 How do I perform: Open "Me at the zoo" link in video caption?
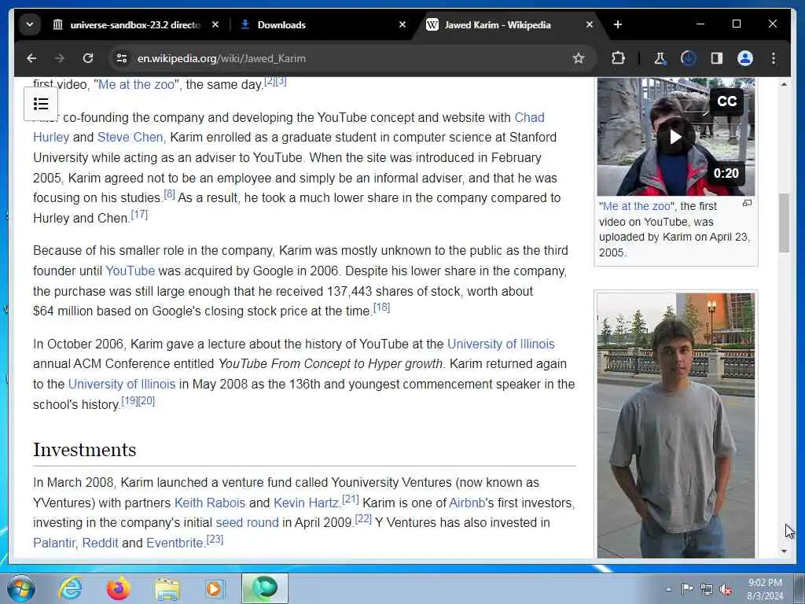[637, 207]
